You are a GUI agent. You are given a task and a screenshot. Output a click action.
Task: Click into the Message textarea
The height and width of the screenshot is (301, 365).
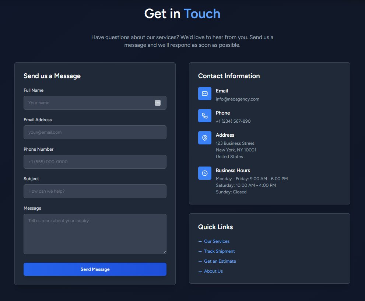tap(95, 234)
